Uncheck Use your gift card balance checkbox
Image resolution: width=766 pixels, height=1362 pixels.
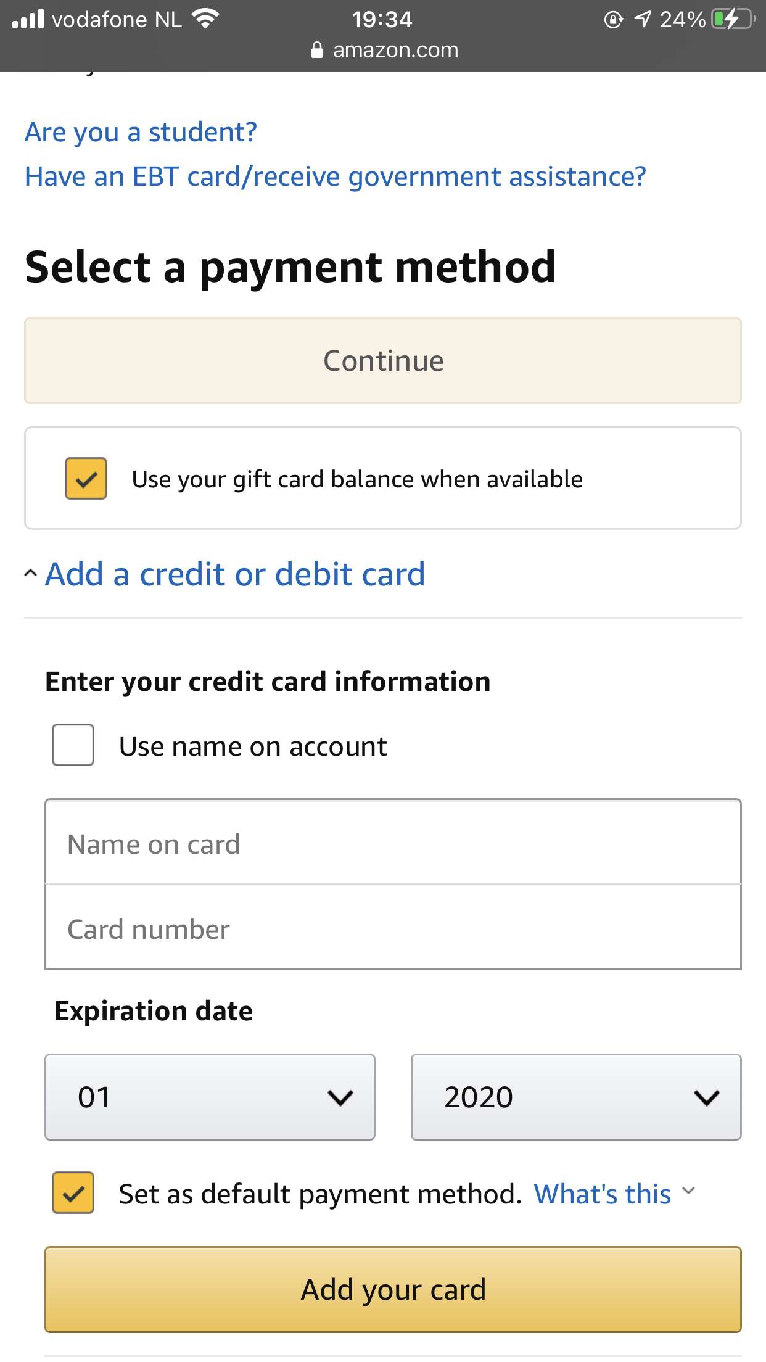[x=86, y=479]
